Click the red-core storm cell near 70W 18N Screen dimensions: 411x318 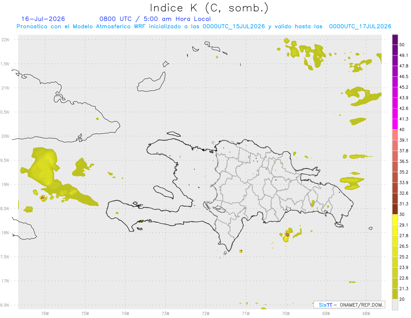click(x=287, y=235)
